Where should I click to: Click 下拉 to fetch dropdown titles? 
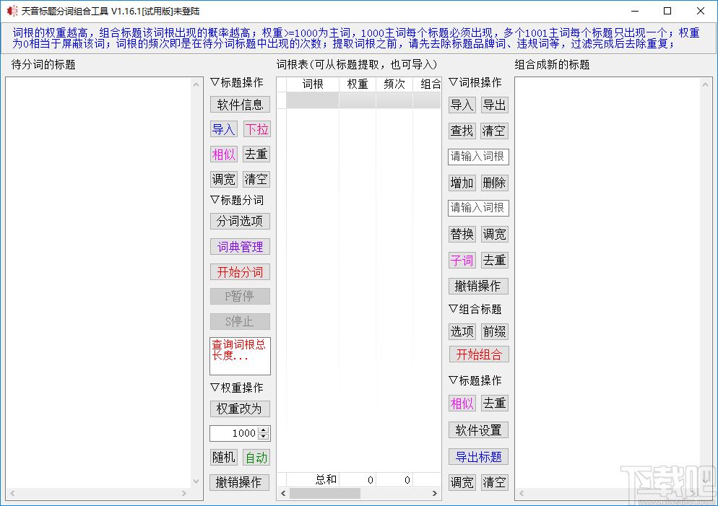(x=256, y=129)
